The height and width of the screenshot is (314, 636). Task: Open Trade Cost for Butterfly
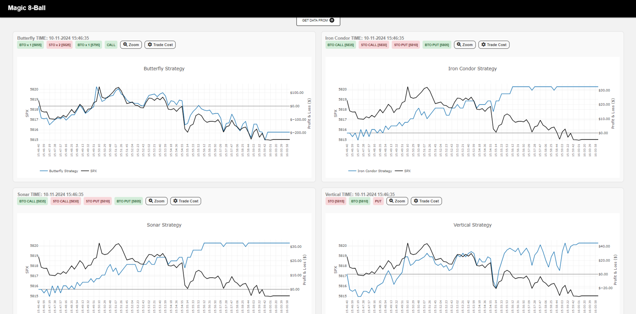pos(160,45)
